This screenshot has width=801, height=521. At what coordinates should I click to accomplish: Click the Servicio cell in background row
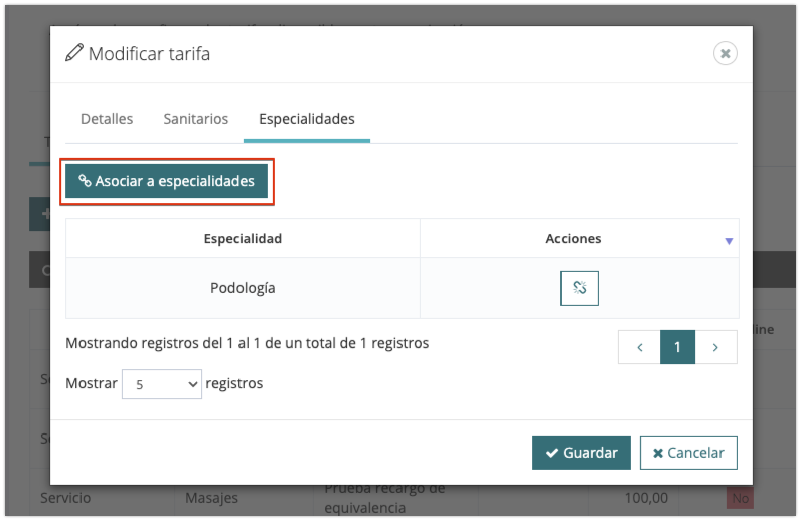pos(65,498)
